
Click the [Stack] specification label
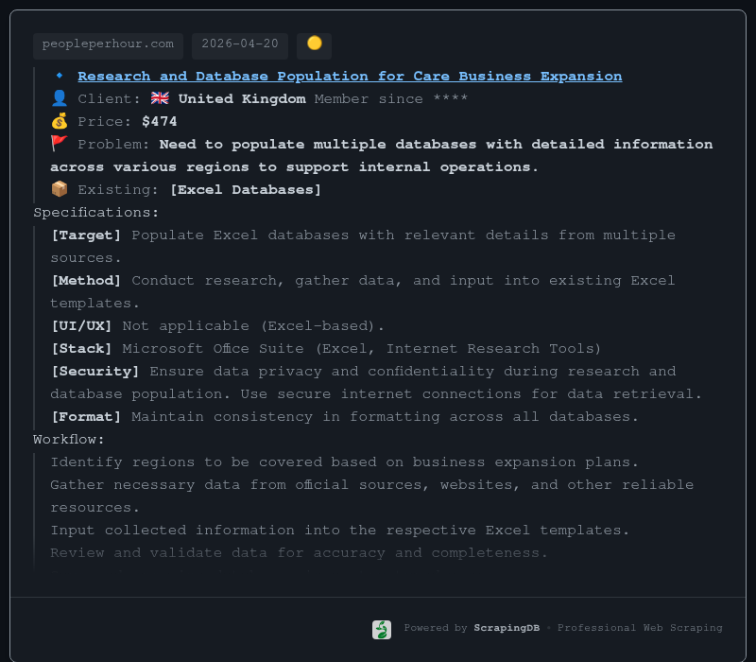click(82, 349)
